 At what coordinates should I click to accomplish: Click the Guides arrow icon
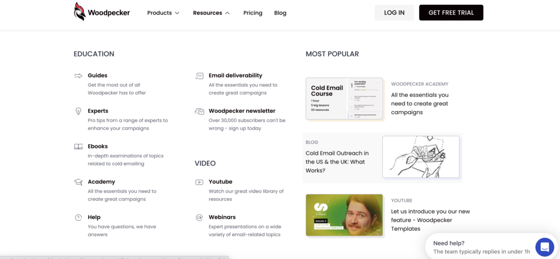click(x=78, y=75)
